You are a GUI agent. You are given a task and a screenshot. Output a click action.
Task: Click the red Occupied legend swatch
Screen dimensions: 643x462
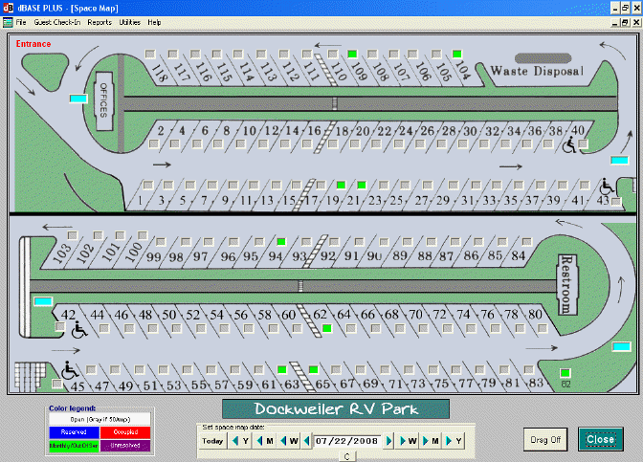click(x=125, y=432)
